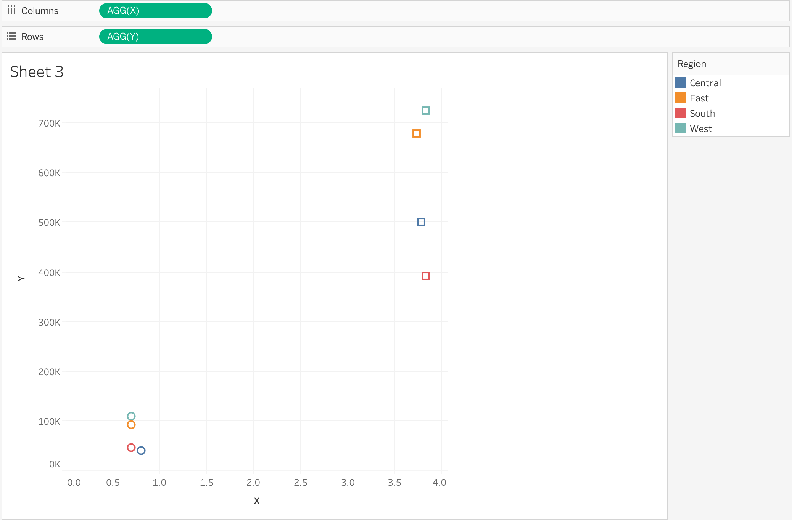The width and height of the screenshot is (792, 520).
Task: Click the Sheet 3 title
Action: [x=37, y=72]
